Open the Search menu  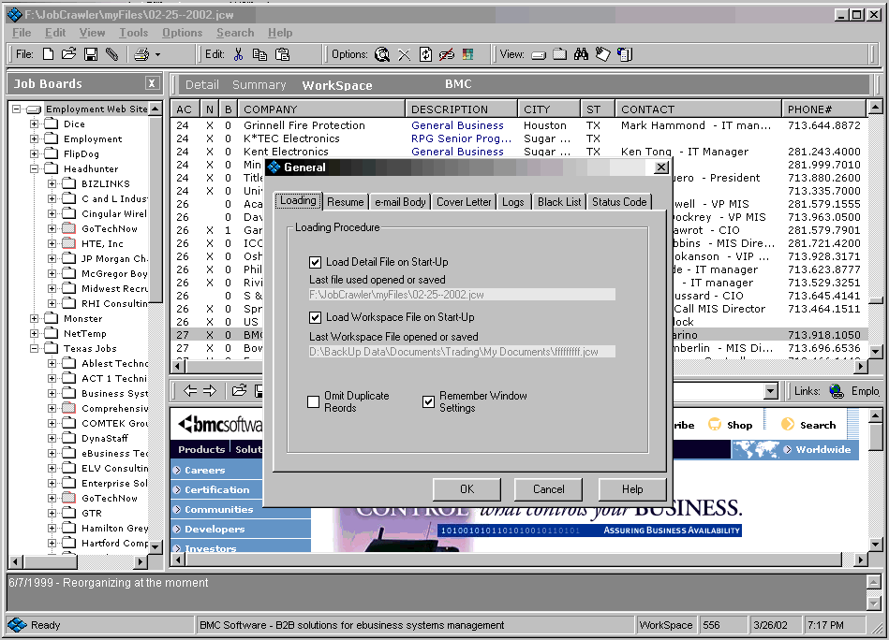point(235,32)
